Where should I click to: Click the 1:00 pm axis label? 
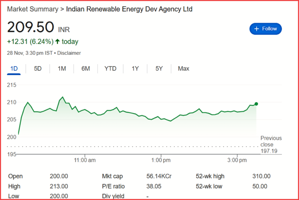(161, 160)
